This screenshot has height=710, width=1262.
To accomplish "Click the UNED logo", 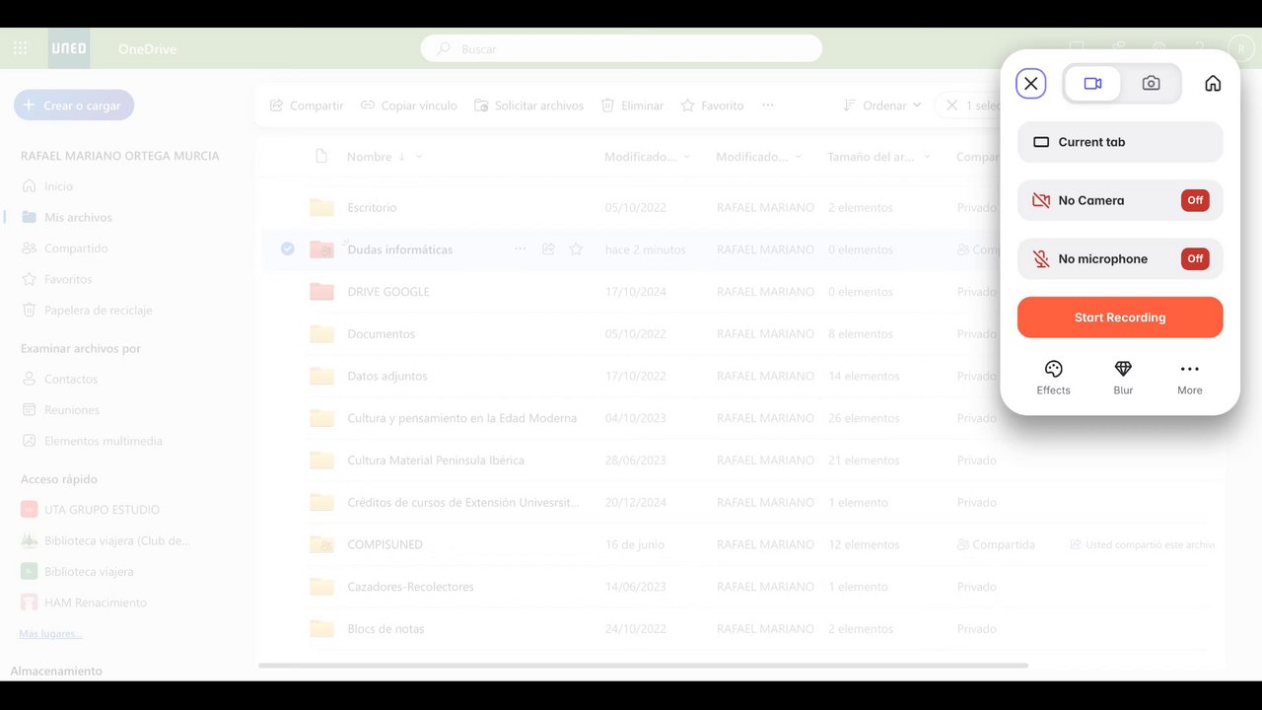I will [x=69, y=48].
